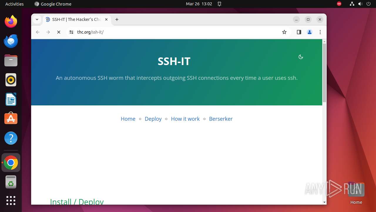Image resolution: width=376 pixels, height=212 pixels.
Task: Open a new tab
Action: (117, 19)
